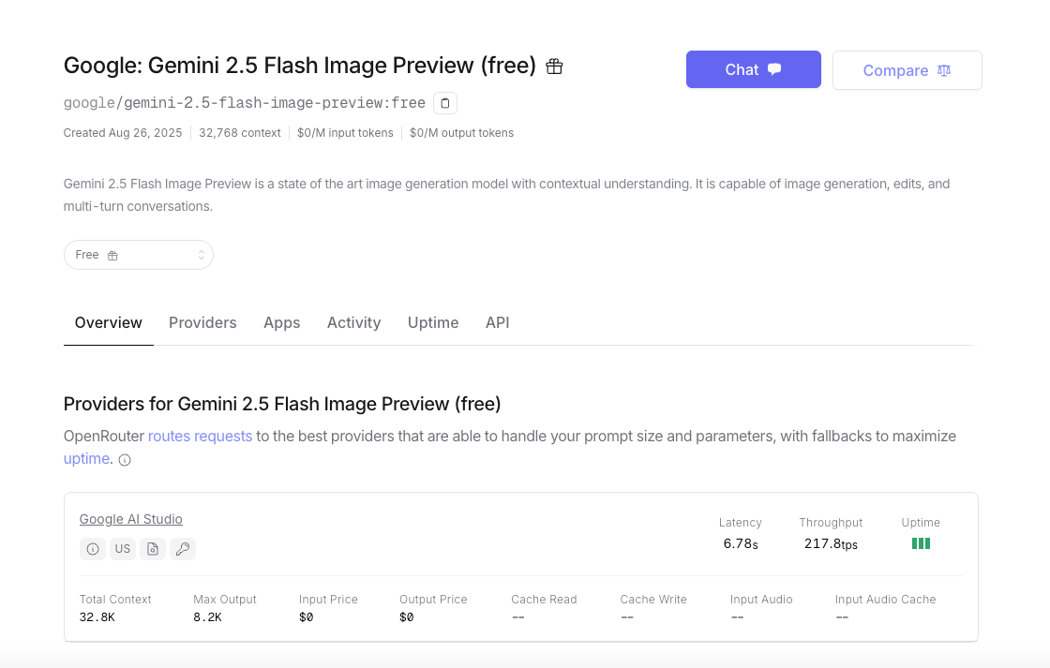Open provider info icon under Google AI Studio
This screenshot has width=1050, height=668.
coord(93,549)
